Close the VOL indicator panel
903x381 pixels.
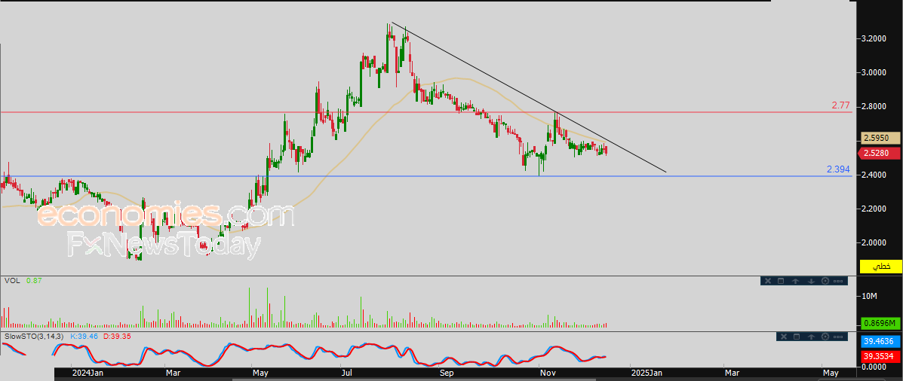click(x=766, y=281)
